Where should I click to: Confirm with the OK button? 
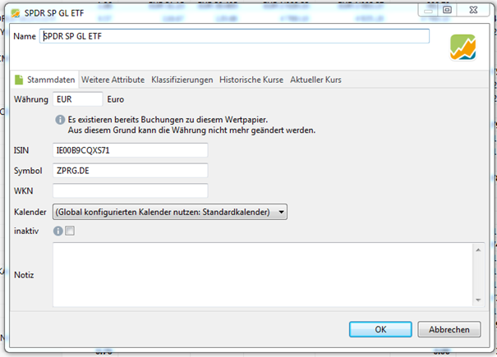point(380,329)
